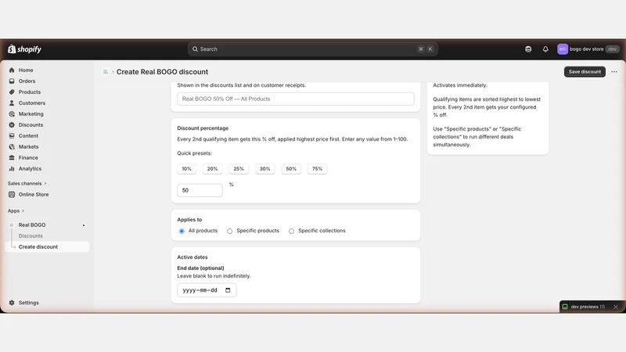The width and height of the screenshot is (626, 352).
Task: Click the Settings gear icon
Action: point(12,303)
